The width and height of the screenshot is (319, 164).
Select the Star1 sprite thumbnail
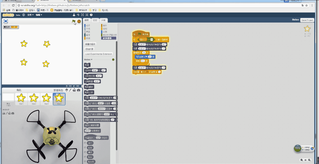[21, 98]
